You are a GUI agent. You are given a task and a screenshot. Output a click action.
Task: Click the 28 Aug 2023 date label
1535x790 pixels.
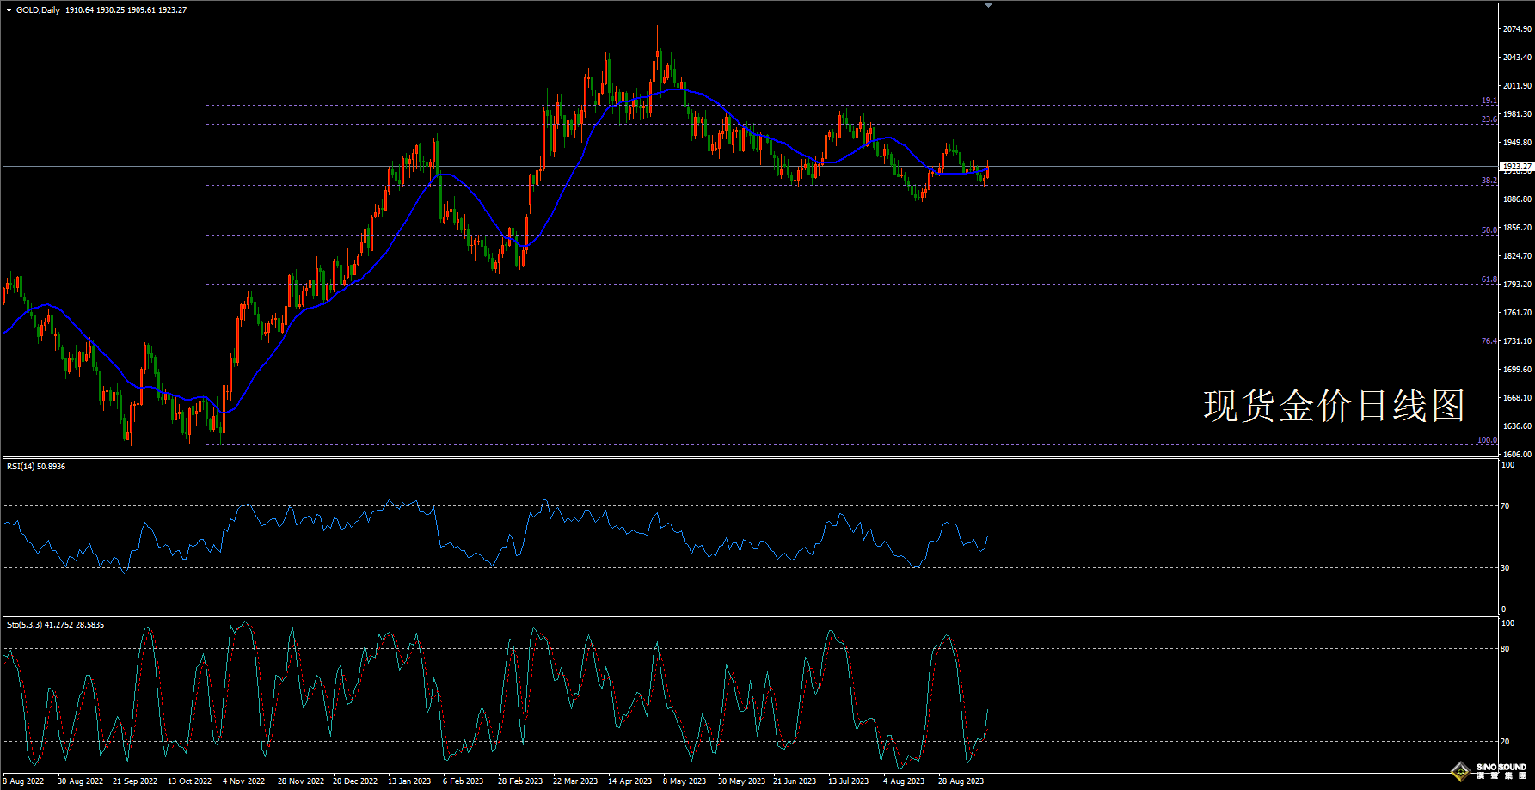click(961, 781)
